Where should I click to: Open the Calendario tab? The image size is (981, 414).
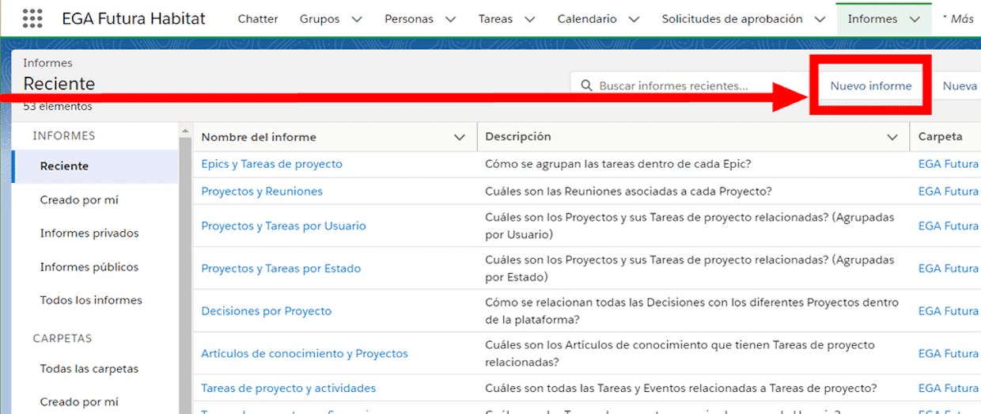click(587, 19)
